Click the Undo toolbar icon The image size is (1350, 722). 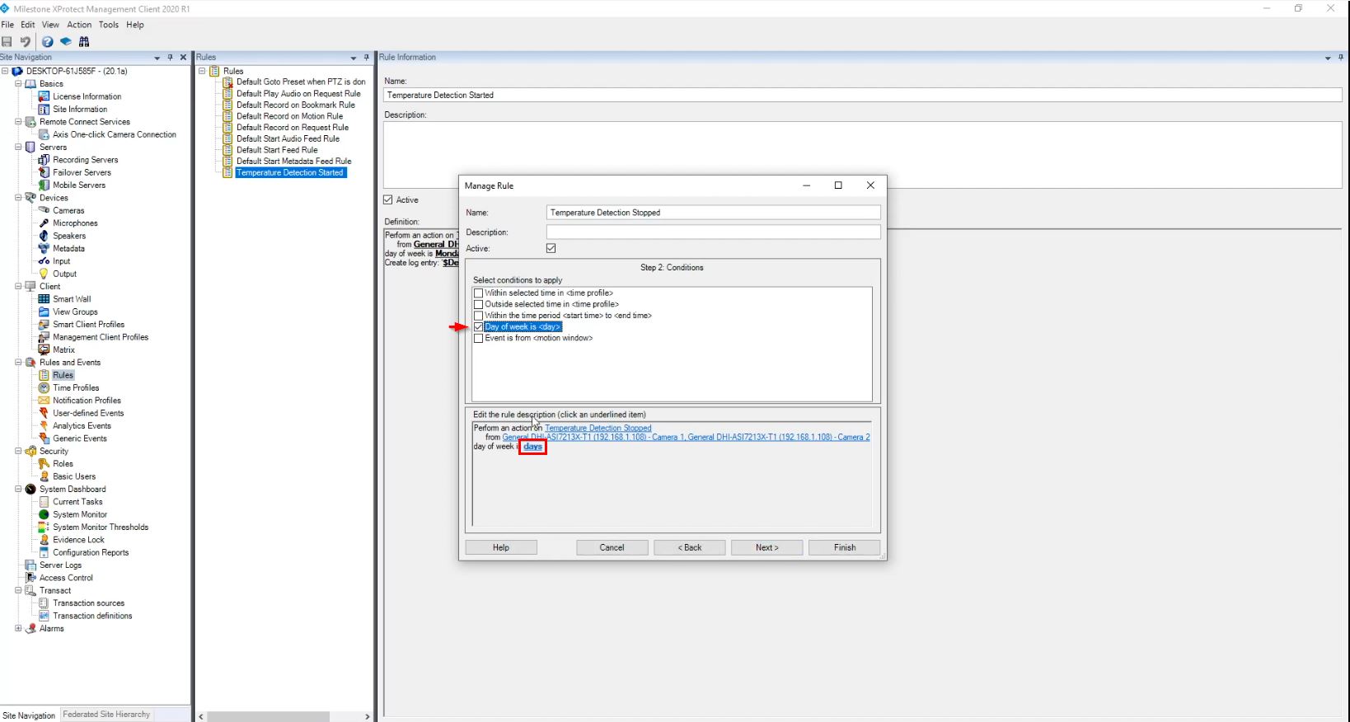tap(26, 41)
